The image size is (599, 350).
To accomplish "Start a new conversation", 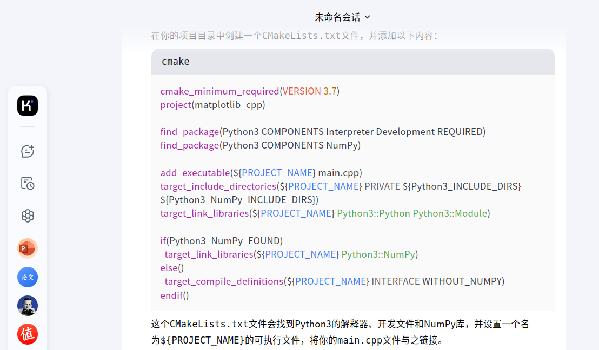I will click(x=27, y=151).
